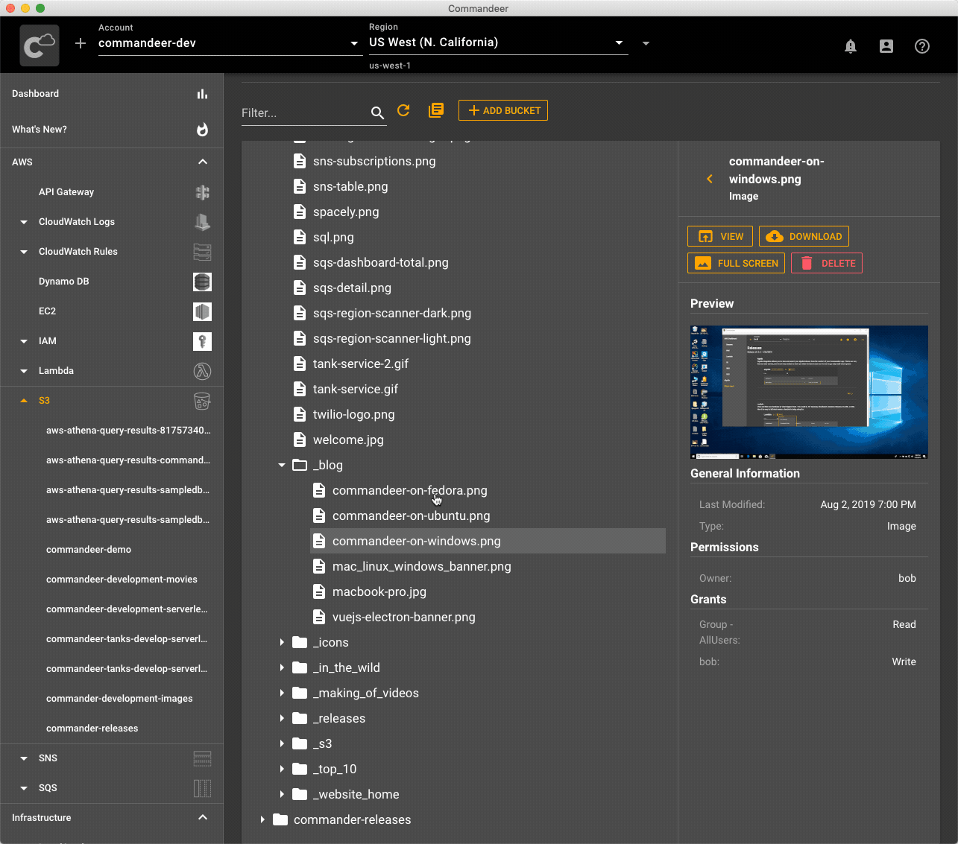Click the preview thumbnail image
This screenshot has height=844, width=958.
(809, 392)
